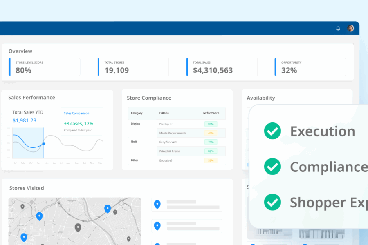Click the 59% performance badge
The image size is (368, 245).
[211, 160]
